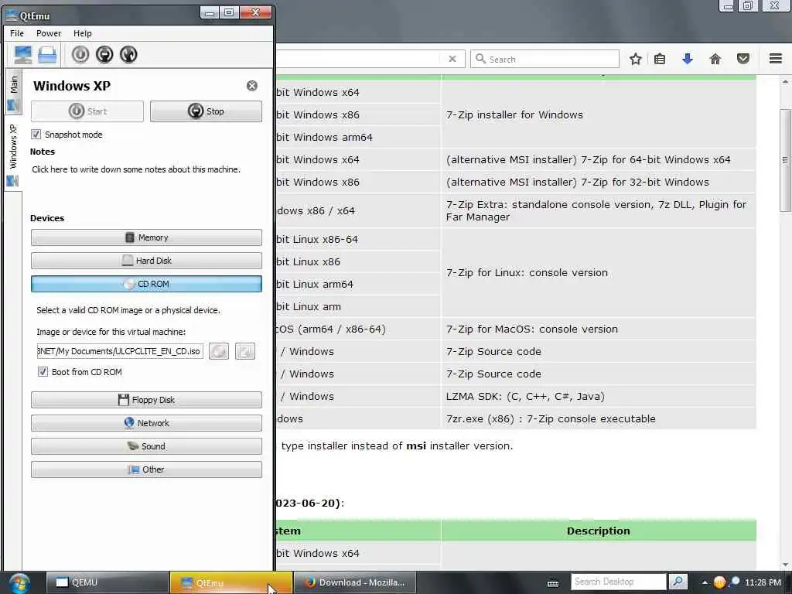The height and width of the screenshot is (594, 792).
Task: Click the browse CD image file icon
Action: (245, 351)
